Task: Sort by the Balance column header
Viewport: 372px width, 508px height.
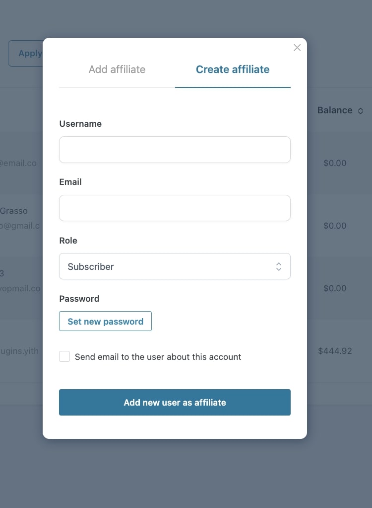Action: point(335,110)
